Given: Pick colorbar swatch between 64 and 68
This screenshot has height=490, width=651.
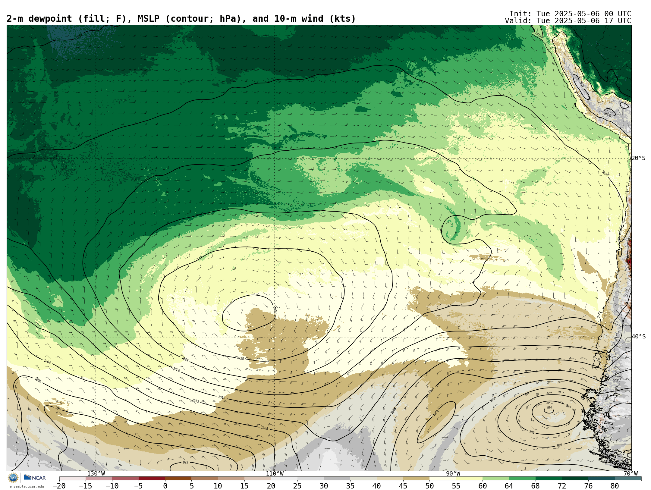Looking at the screenshot, I should pos(522,479).
